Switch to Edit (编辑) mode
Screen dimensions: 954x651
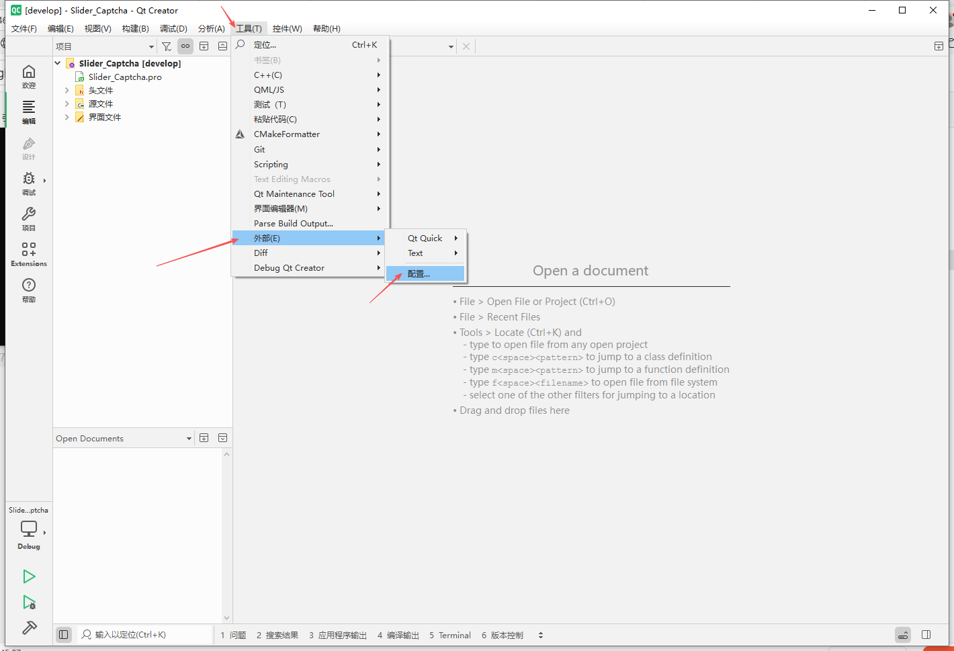point(29,112)
